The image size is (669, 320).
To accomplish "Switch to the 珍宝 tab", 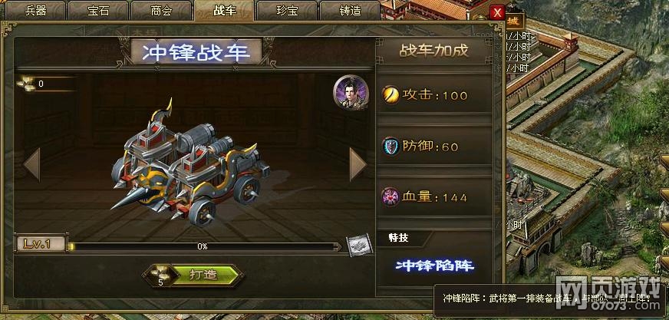I will tap(287, 10).
